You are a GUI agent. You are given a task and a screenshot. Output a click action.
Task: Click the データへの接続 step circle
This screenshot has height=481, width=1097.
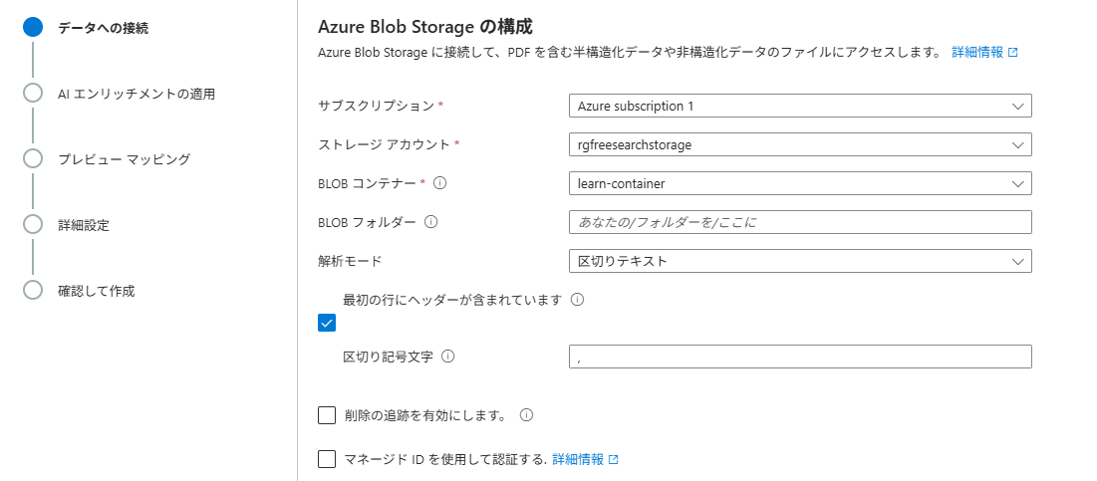33,28
